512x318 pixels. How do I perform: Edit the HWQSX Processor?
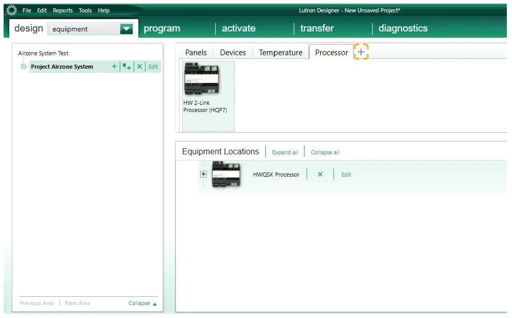tap(346, 174)
